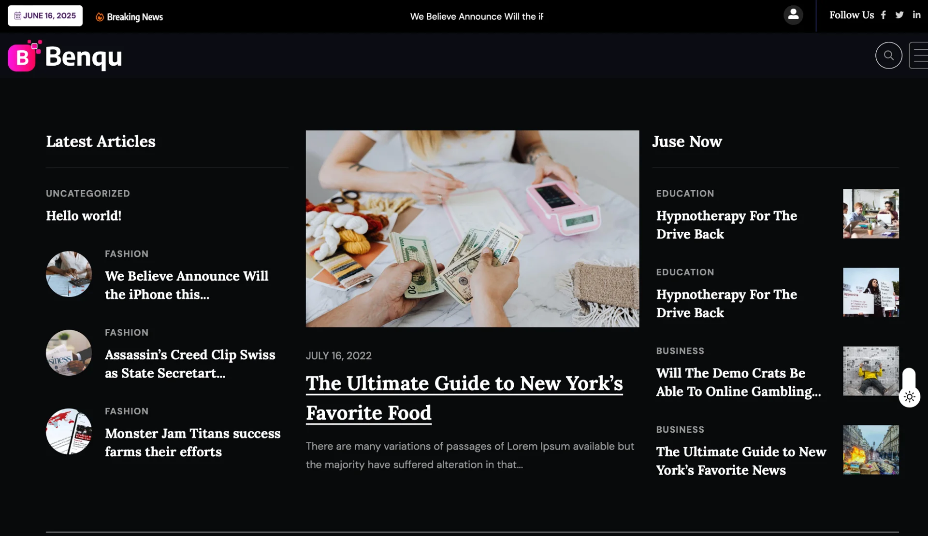Click the user account avatar icon
Screen dimensions: 928x536
(793, 15)
